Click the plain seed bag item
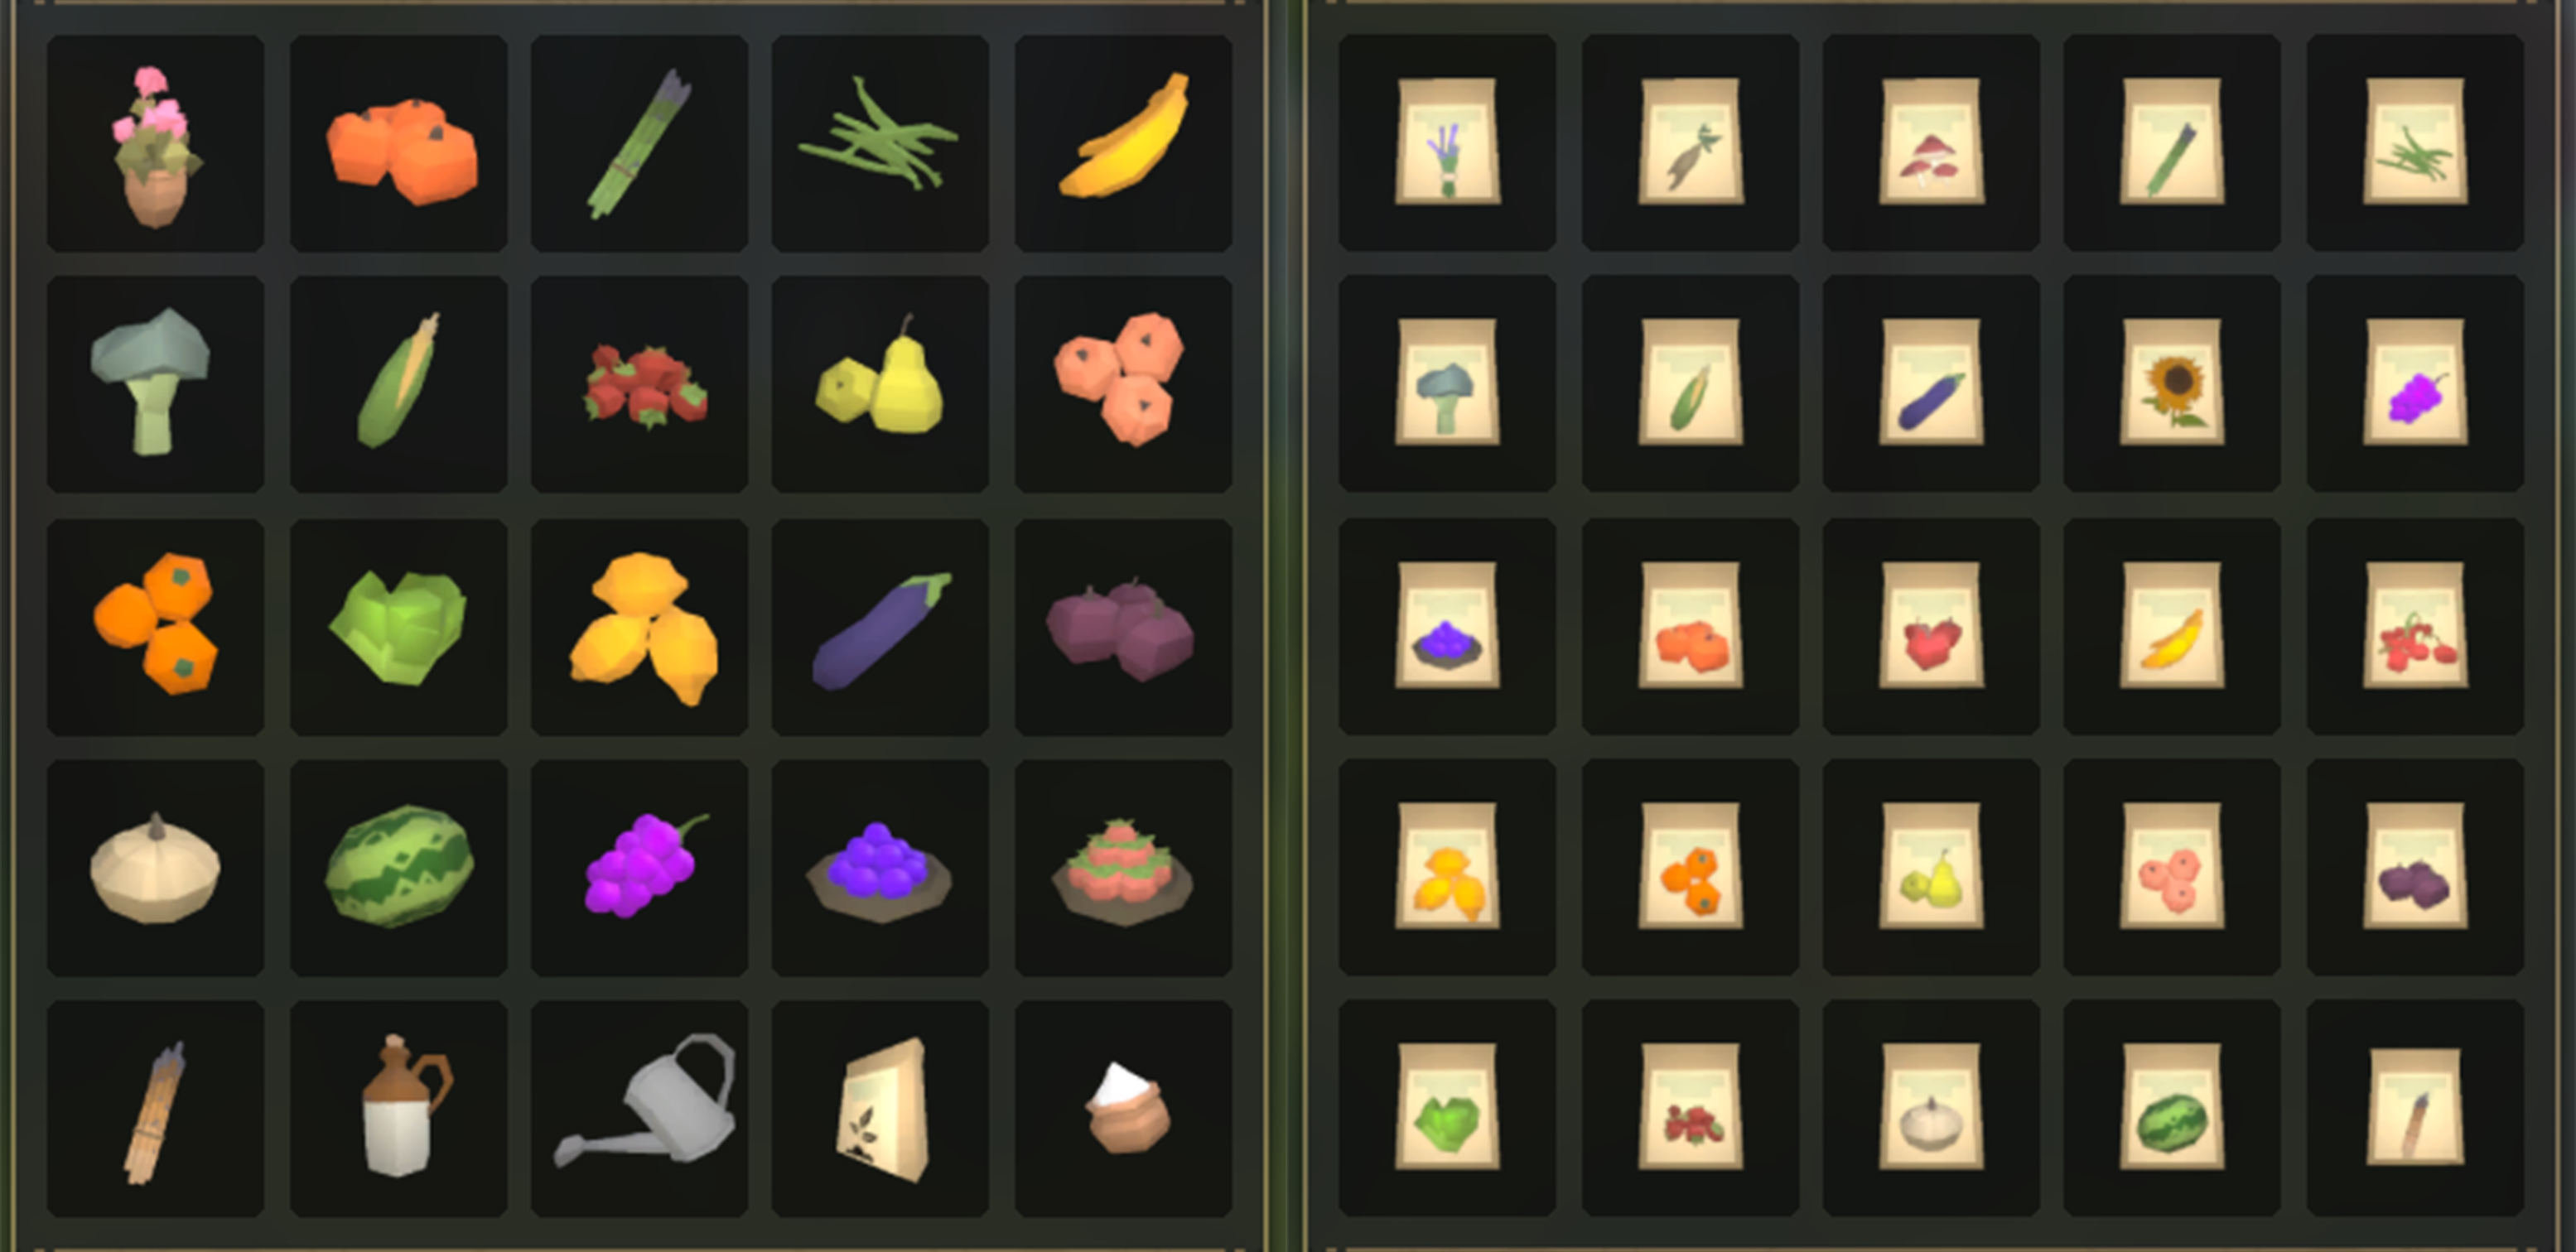The width and height of the screenshot is (2576, 1252). pos(880,1108)
